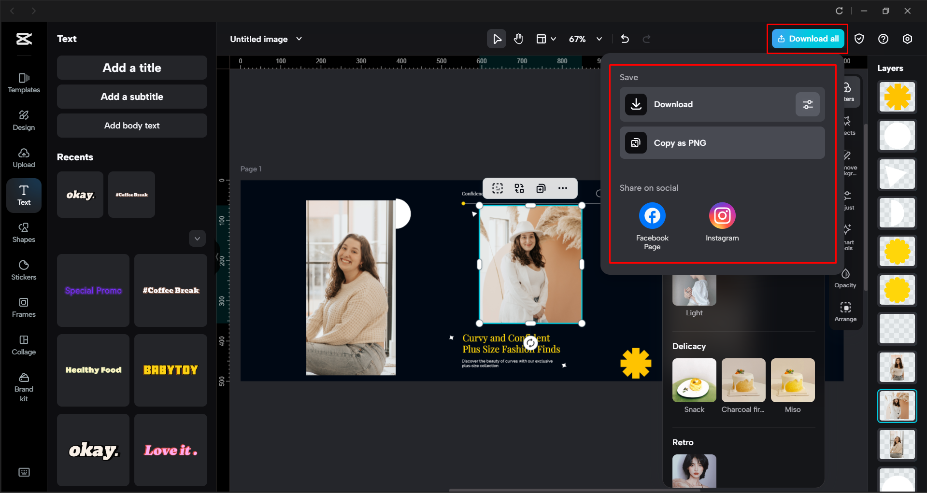Image resolution: width=927 pixels, height=493 pixels.
Task: Share to Facebook Page
Action: tap(652, 216)
